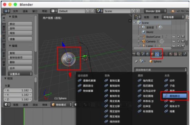Open the 文件 (File) menu
The image size is (190, 125).
[x=15, y=11]
